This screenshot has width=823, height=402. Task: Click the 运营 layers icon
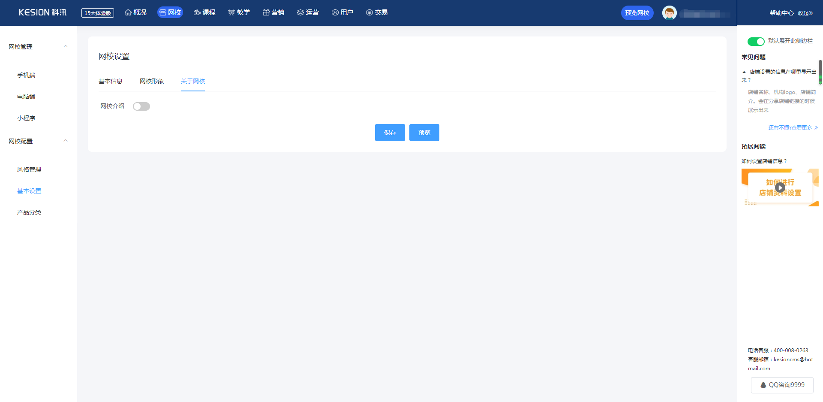(x=300, y=12)
